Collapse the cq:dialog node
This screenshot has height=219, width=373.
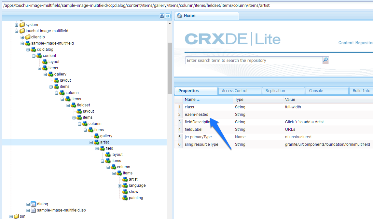pyautogui.click(x=28, y=49)
